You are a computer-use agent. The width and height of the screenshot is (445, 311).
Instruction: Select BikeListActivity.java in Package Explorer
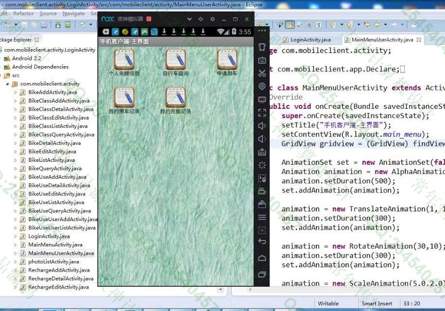[51, 160]
